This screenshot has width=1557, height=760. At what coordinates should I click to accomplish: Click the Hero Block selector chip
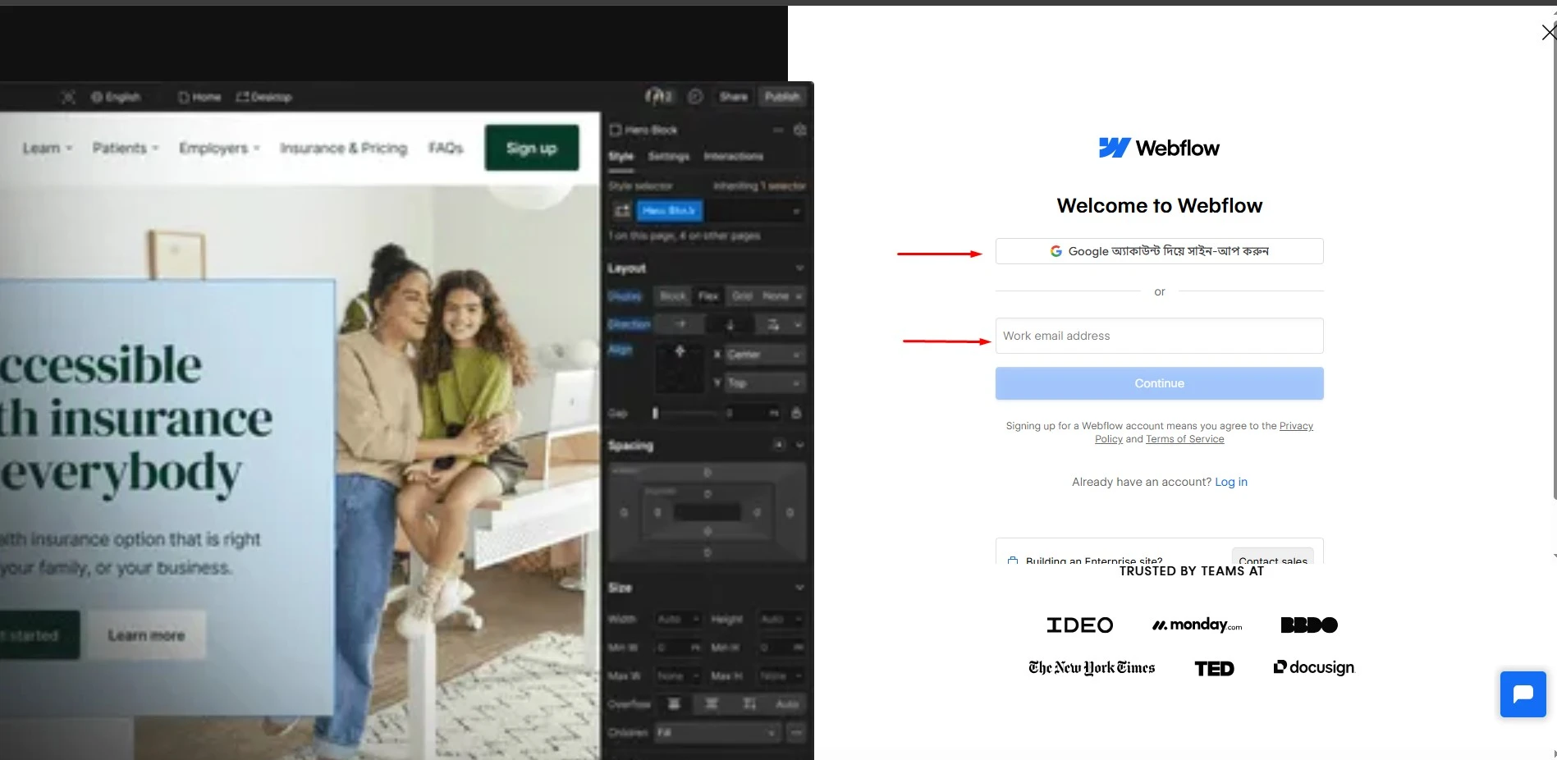coord(669,211)
